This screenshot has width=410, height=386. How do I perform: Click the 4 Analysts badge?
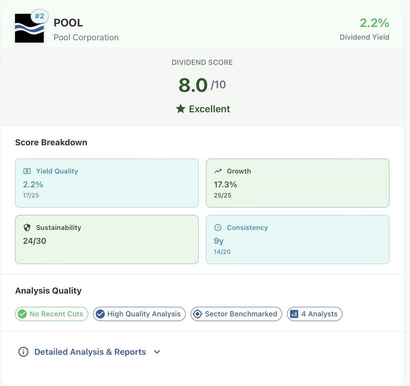(314, 314)
